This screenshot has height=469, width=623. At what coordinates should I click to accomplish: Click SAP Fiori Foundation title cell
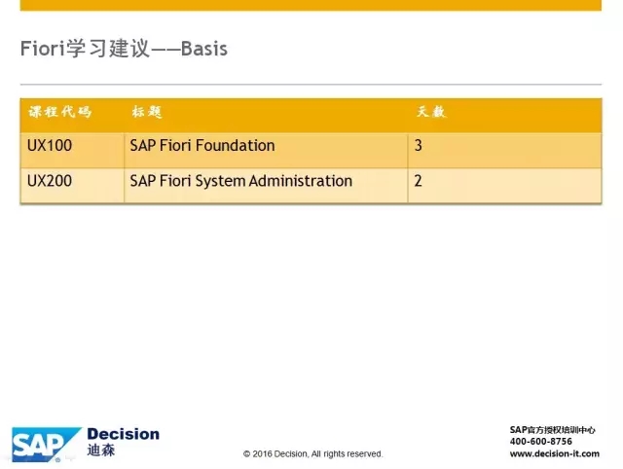[x=266, y=150]
